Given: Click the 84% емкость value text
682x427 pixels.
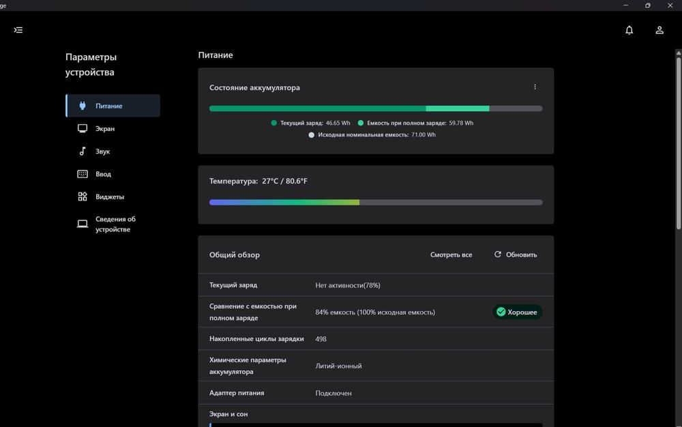Looking at the screenshot, I should point(375,312).
